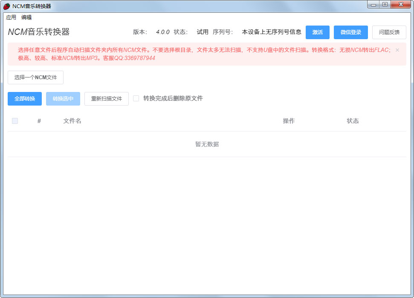Click the trial status text 试用
Screen dimensions: 414x298
[202, 32]
